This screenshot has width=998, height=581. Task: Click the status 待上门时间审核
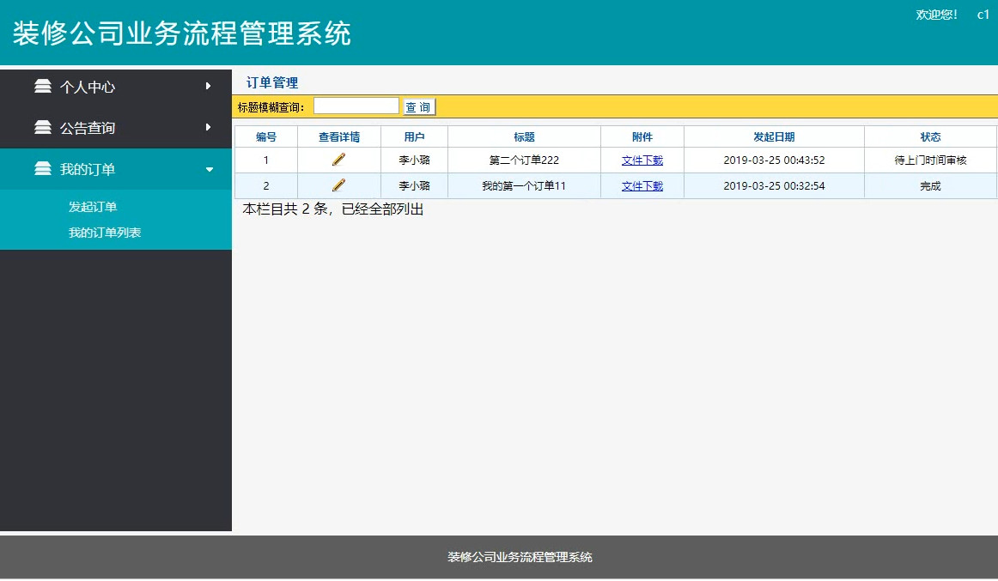pos(930,160)
